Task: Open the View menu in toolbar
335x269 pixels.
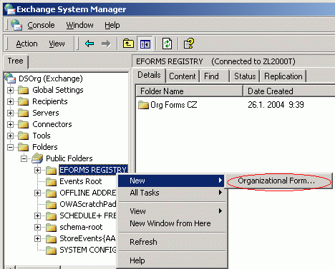Action: [x=57, y=44]
